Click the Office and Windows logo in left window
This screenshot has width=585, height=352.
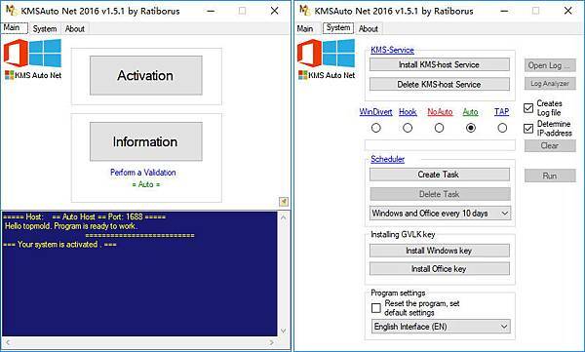pyautogui.click(x=32, y=54)
